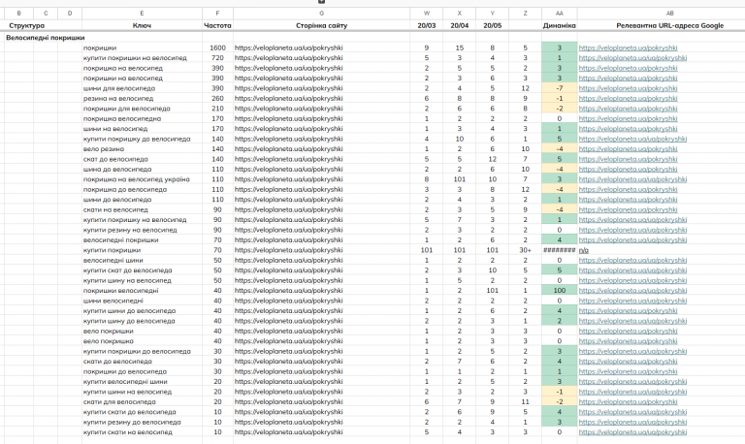Open Google URL link for 'вело резина' row
The height and width of the screenshot is (444, 745).
[x=629, y=149]
